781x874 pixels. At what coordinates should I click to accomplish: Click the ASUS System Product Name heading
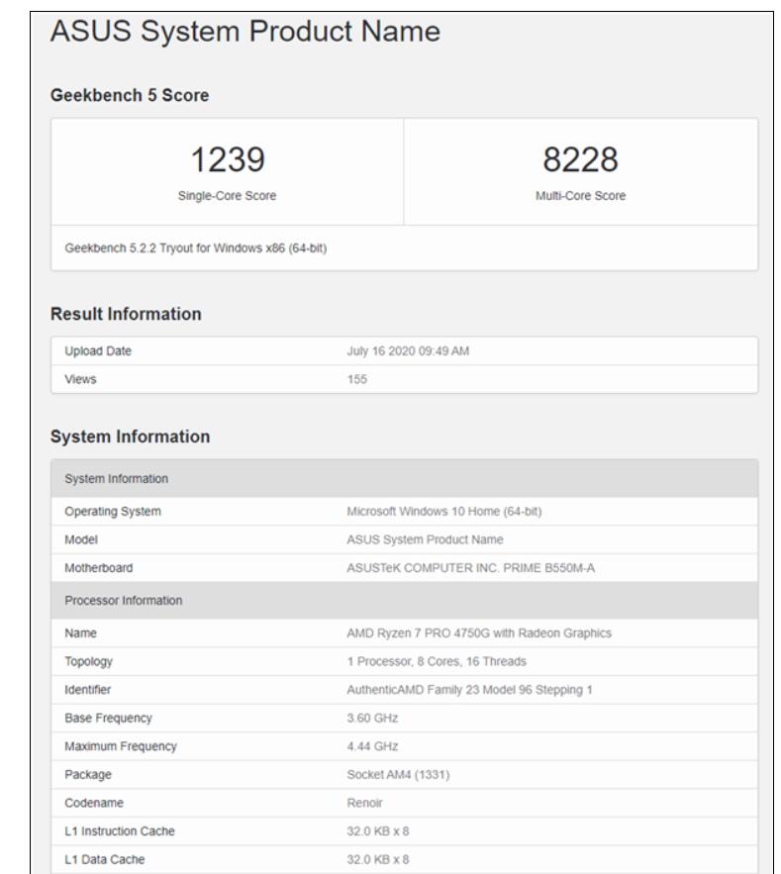(245, 32)
